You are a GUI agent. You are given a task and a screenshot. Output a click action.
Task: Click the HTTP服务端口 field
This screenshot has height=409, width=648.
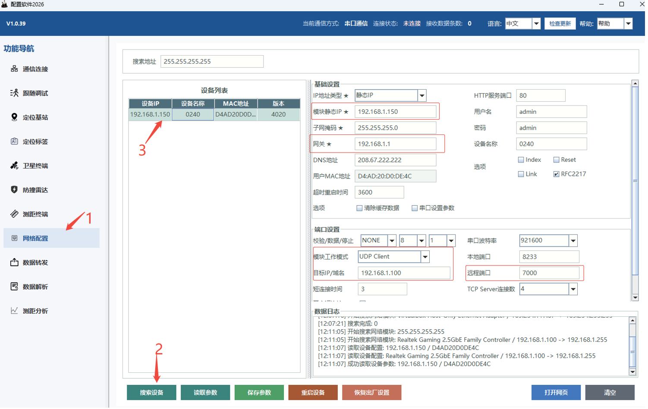tap(541, 96)
